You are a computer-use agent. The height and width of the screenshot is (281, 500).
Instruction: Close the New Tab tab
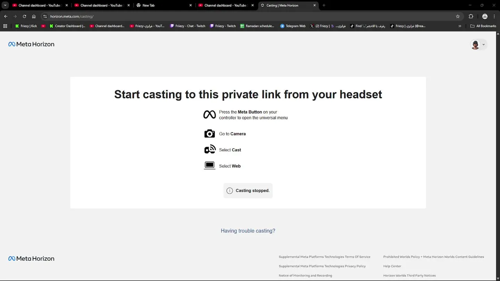(x=191, y=5)
